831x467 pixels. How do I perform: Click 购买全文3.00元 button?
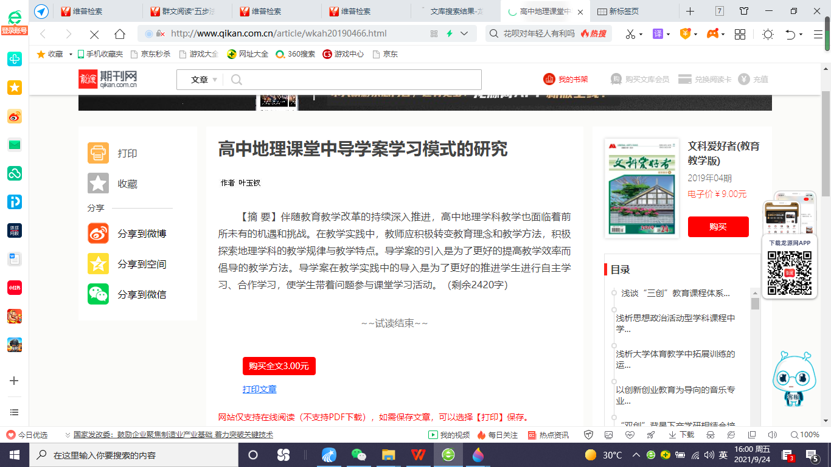[x=279, y=366]
